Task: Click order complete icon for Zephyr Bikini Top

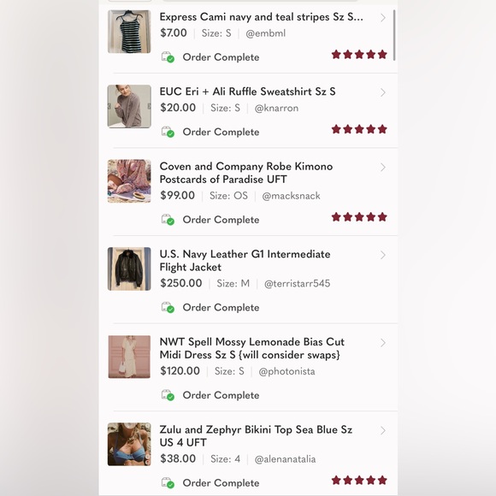Action: (x=168, y=482)
